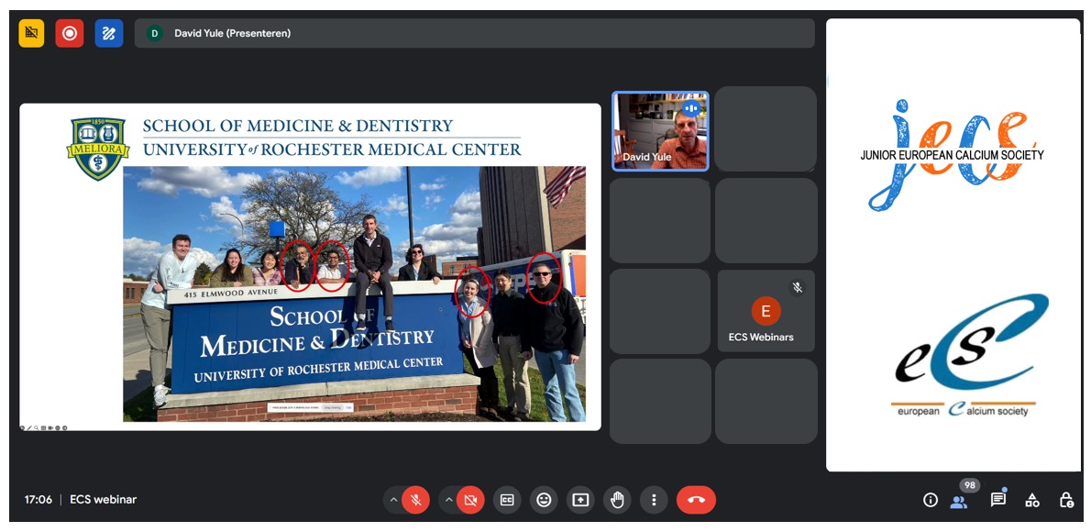
Task: Expand audio settings chevron beside microphone
Action: click(393, 500)
